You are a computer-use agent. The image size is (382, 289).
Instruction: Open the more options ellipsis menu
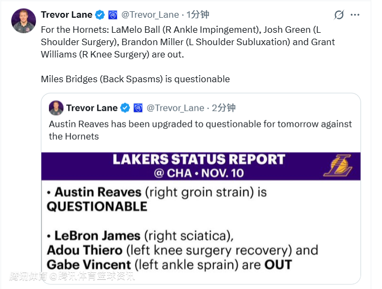click(x=355, y=15)
